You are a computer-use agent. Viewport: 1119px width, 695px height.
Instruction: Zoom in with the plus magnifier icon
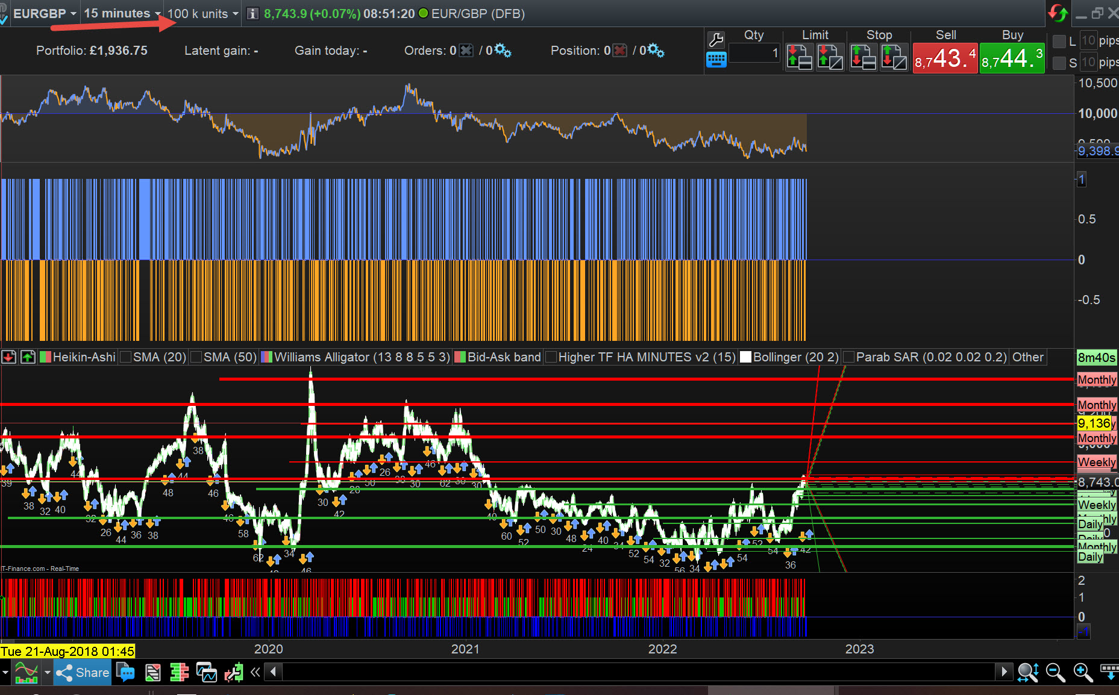(1082, 672)
